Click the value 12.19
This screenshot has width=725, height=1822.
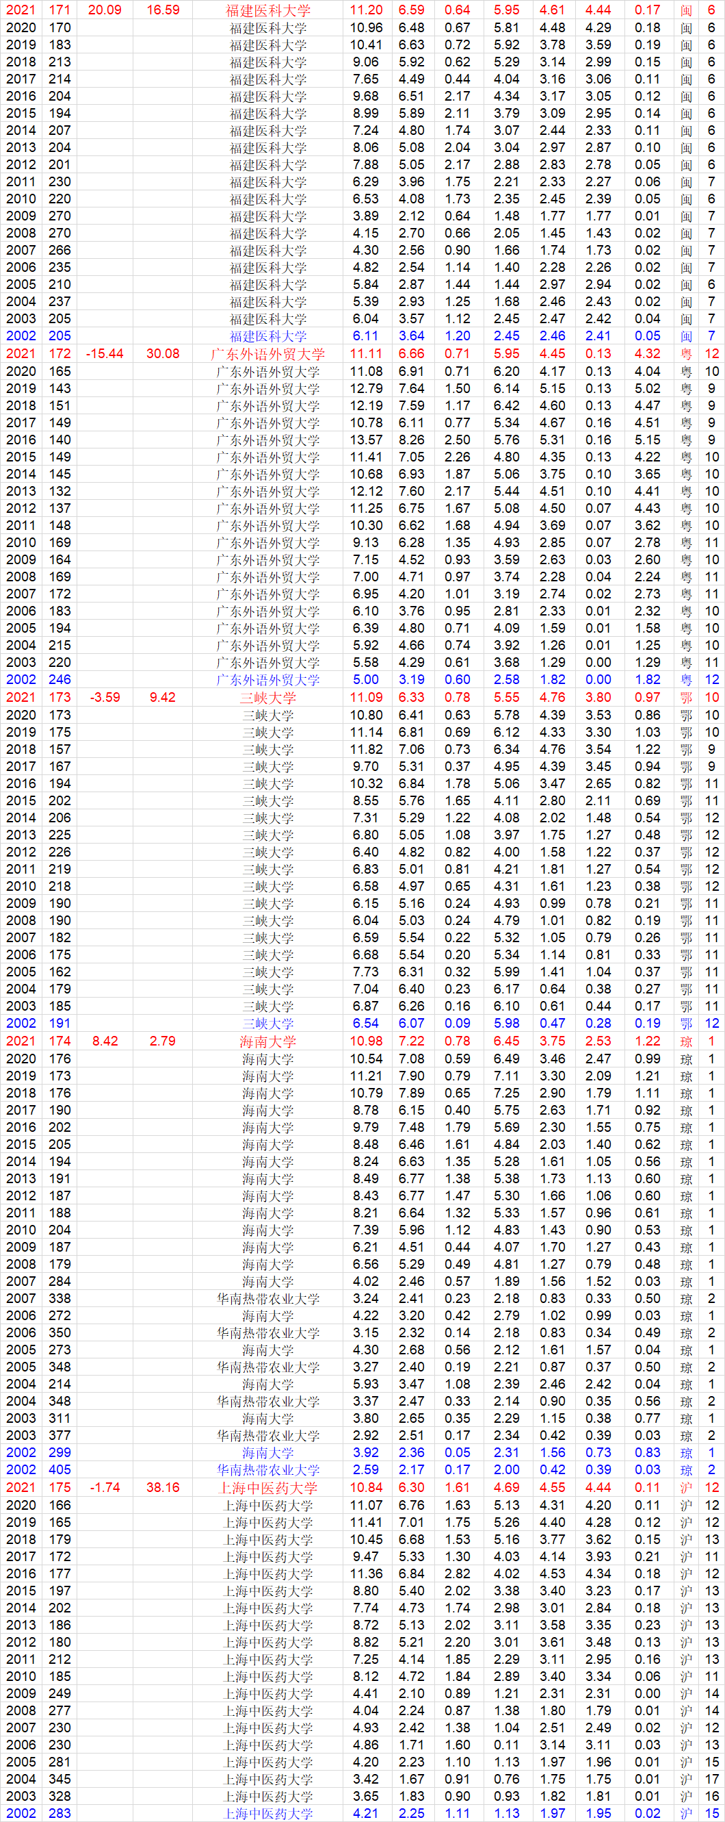tap(366, 405)
